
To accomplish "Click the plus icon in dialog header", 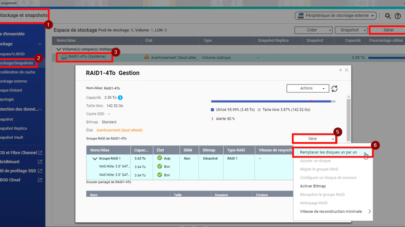I will click(x=340, y=70).
